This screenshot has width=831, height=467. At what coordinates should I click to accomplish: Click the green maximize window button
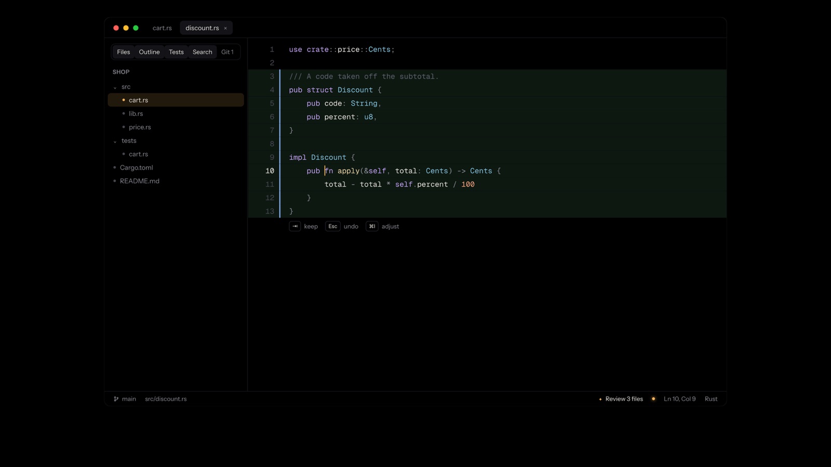[x=136, y=28]
